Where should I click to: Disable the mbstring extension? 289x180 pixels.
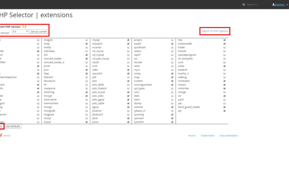(86, 92)
